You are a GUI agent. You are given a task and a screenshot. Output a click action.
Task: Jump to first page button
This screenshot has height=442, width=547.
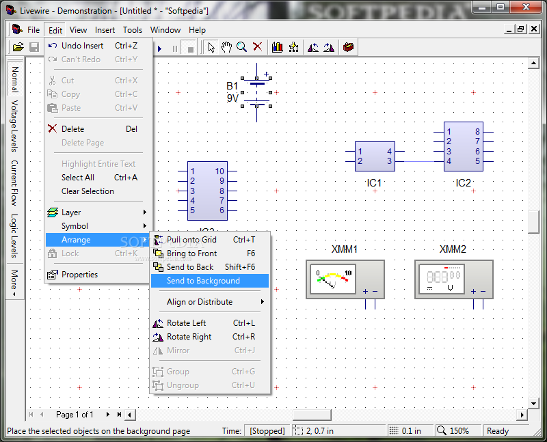click(31, 415)
